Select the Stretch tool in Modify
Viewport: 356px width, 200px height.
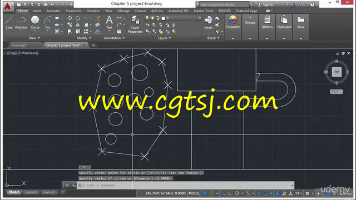pos(70,32)
